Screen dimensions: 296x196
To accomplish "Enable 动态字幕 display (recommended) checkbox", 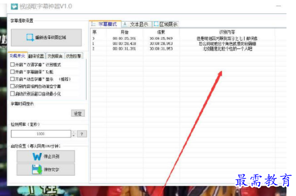I will click(x=12, y=79).
